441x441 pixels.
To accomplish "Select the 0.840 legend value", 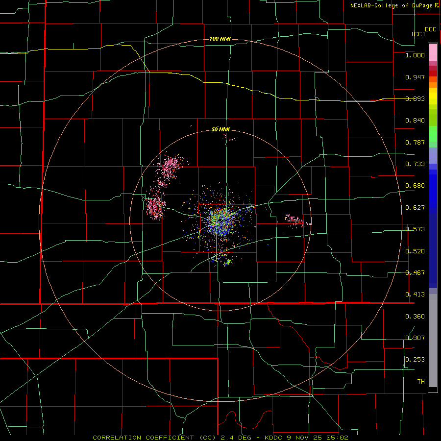I will point(415,121).
